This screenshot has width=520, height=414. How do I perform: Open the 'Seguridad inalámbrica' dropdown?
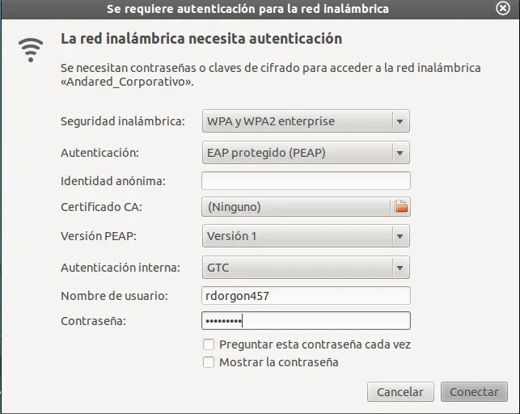306,121
